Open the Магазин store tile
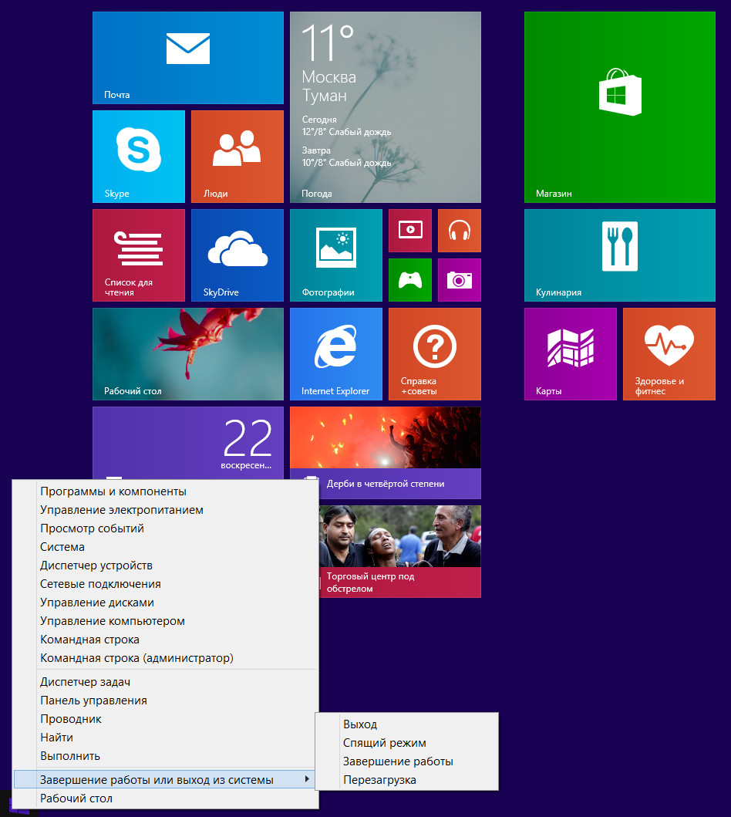The width and height of the screenshot is (731, 817). (619, 107)
